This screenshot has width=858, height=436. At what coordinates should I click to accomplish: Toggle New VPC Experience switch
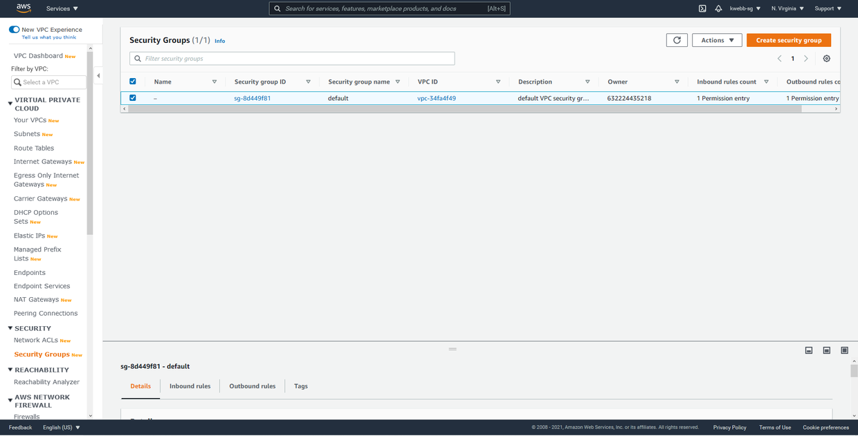click(x=14, y=30)
